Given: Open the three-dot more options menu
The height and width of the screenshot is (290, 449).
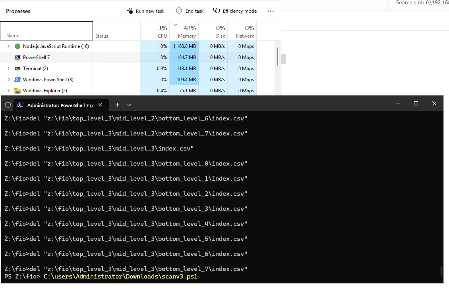Looking at the screenshot, I should [270, 11].
